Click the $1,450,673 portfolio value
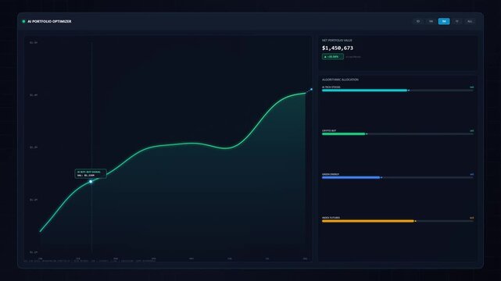501x281 pixels. pos(338,48)
